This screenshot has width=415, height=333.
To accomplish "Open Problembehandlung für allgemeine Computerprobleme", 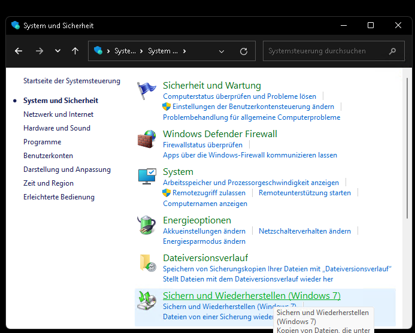I will click(252, 117).
